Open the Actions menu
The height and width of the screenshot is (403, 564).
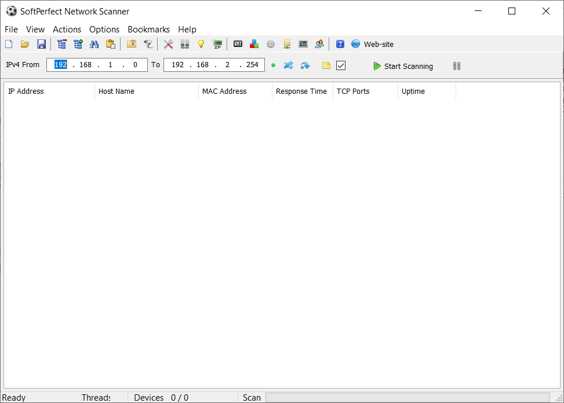click(67, 30)
